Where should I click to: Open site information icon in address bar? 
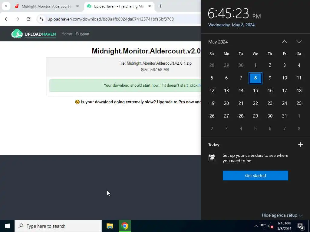point(41,19)
